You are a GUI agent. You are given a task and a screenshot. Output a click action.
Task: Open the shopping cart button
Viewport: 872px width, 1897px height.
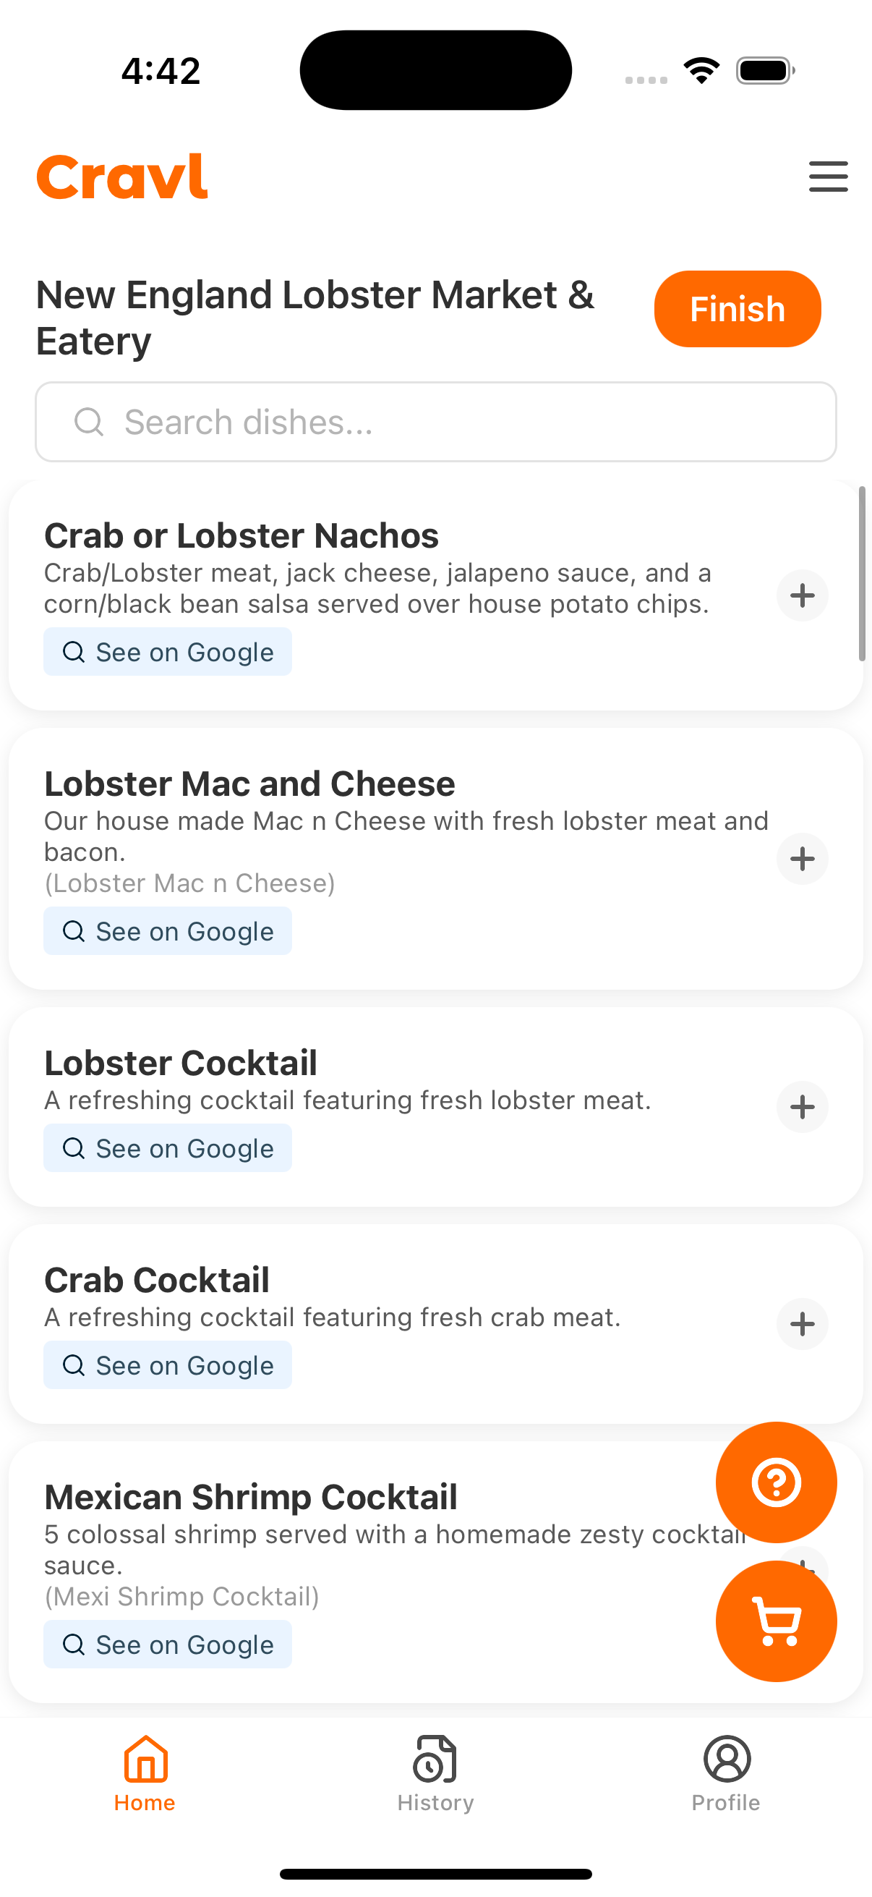(x=777, y=1621)
